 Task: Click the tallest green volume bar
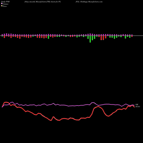(x=90, y=39)
